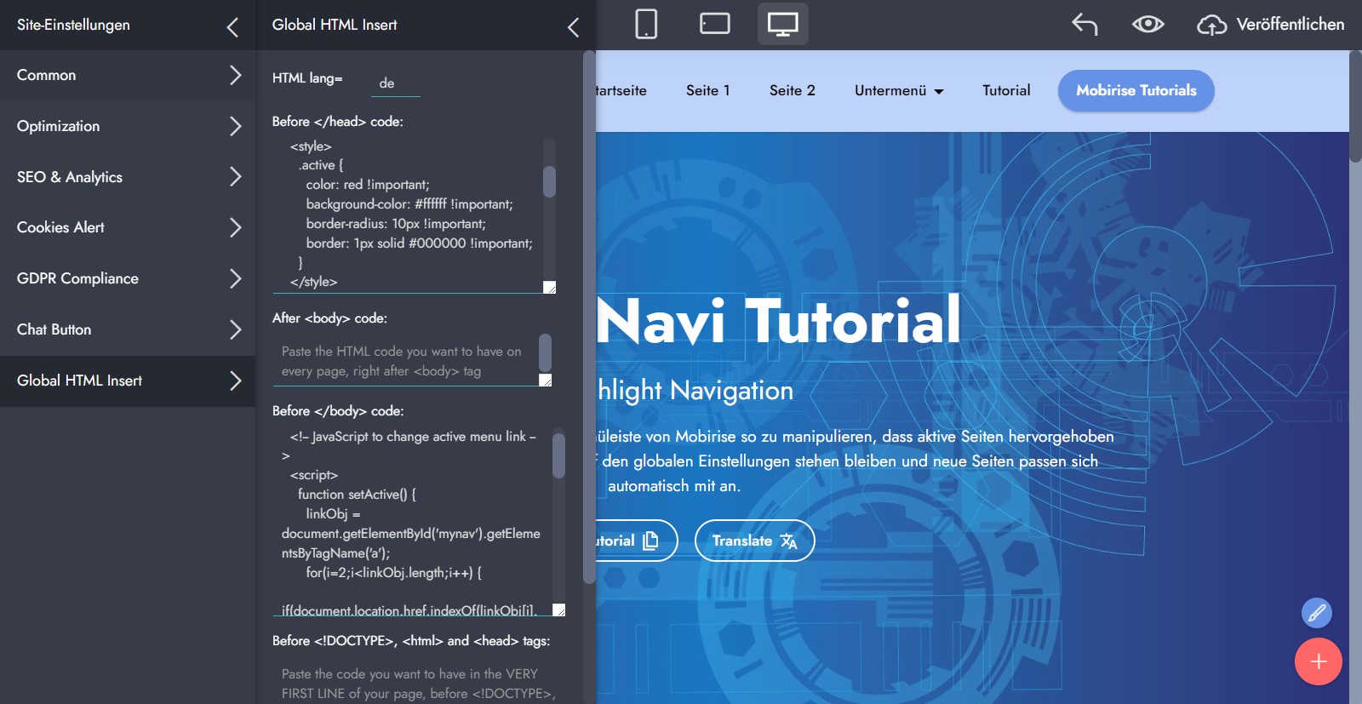This screenshot has height=704, width=1362.
Task: Open the Cookies Alert settings
Action: (x=128, y=227)
